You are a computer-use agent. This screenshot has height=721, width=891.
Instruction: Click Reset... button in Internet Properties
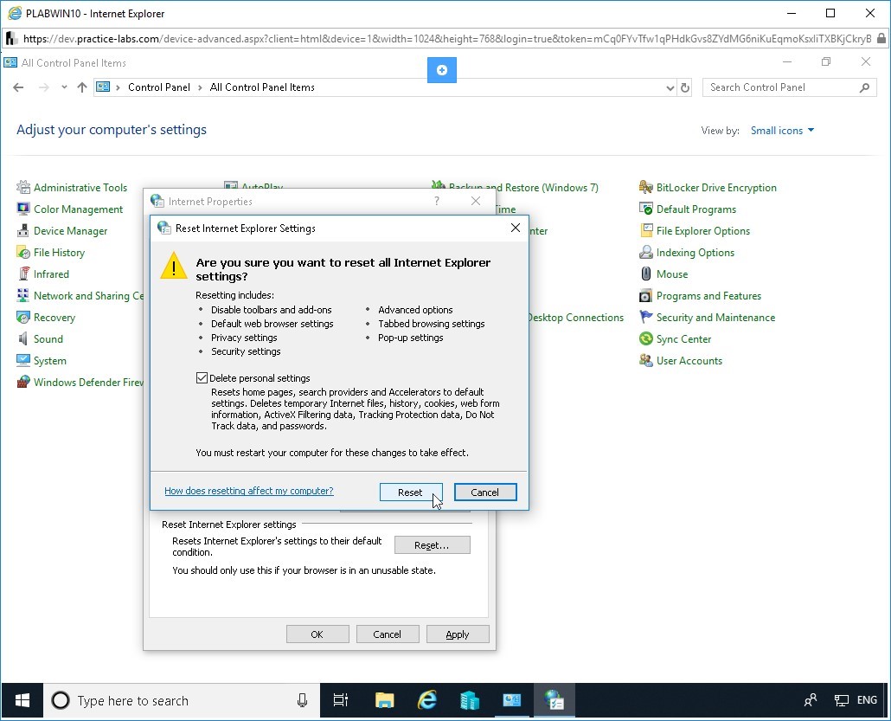[x=432, y=544]
